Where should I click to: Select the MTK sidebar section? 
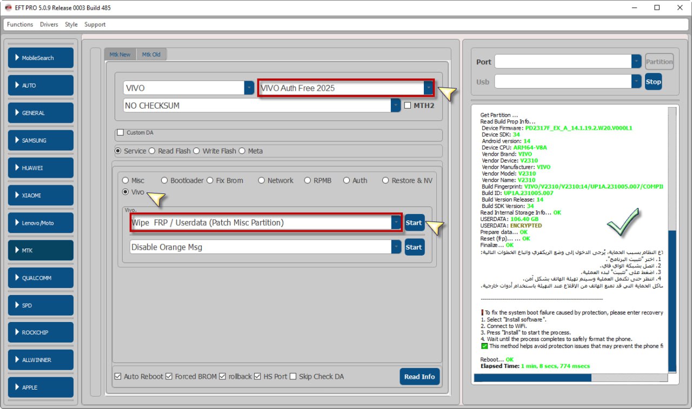pyautogui.click(x=41, y=250)
